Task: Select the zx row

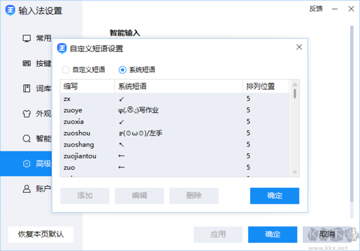Action: pos(175,99)
